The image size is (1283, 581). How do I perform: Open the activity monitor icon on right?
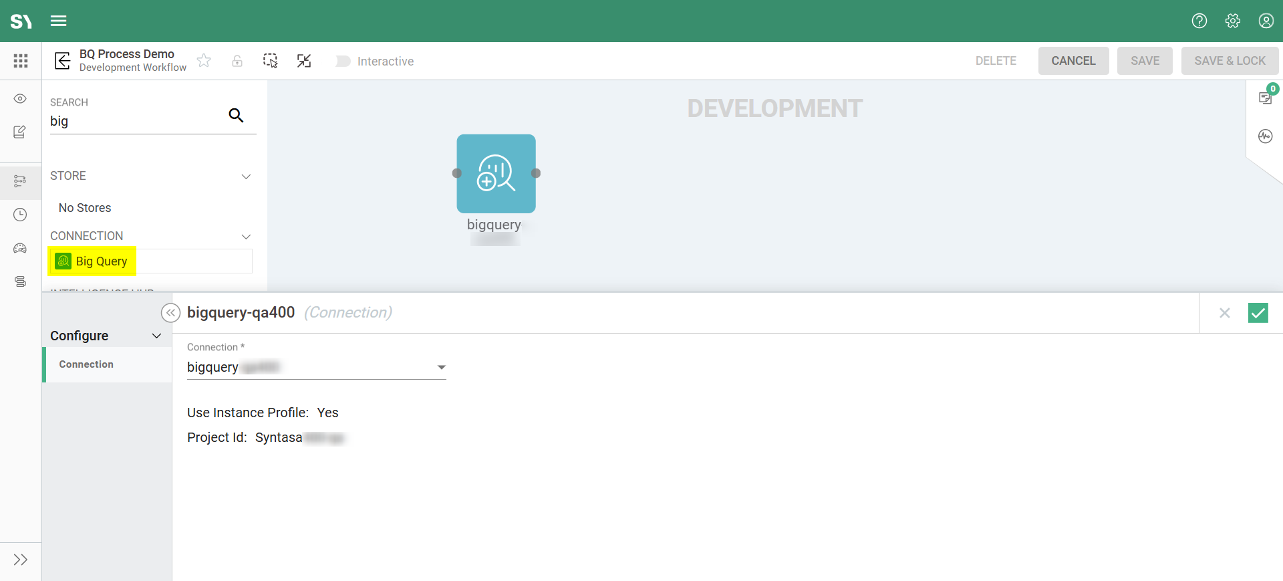pos(1265,136)
